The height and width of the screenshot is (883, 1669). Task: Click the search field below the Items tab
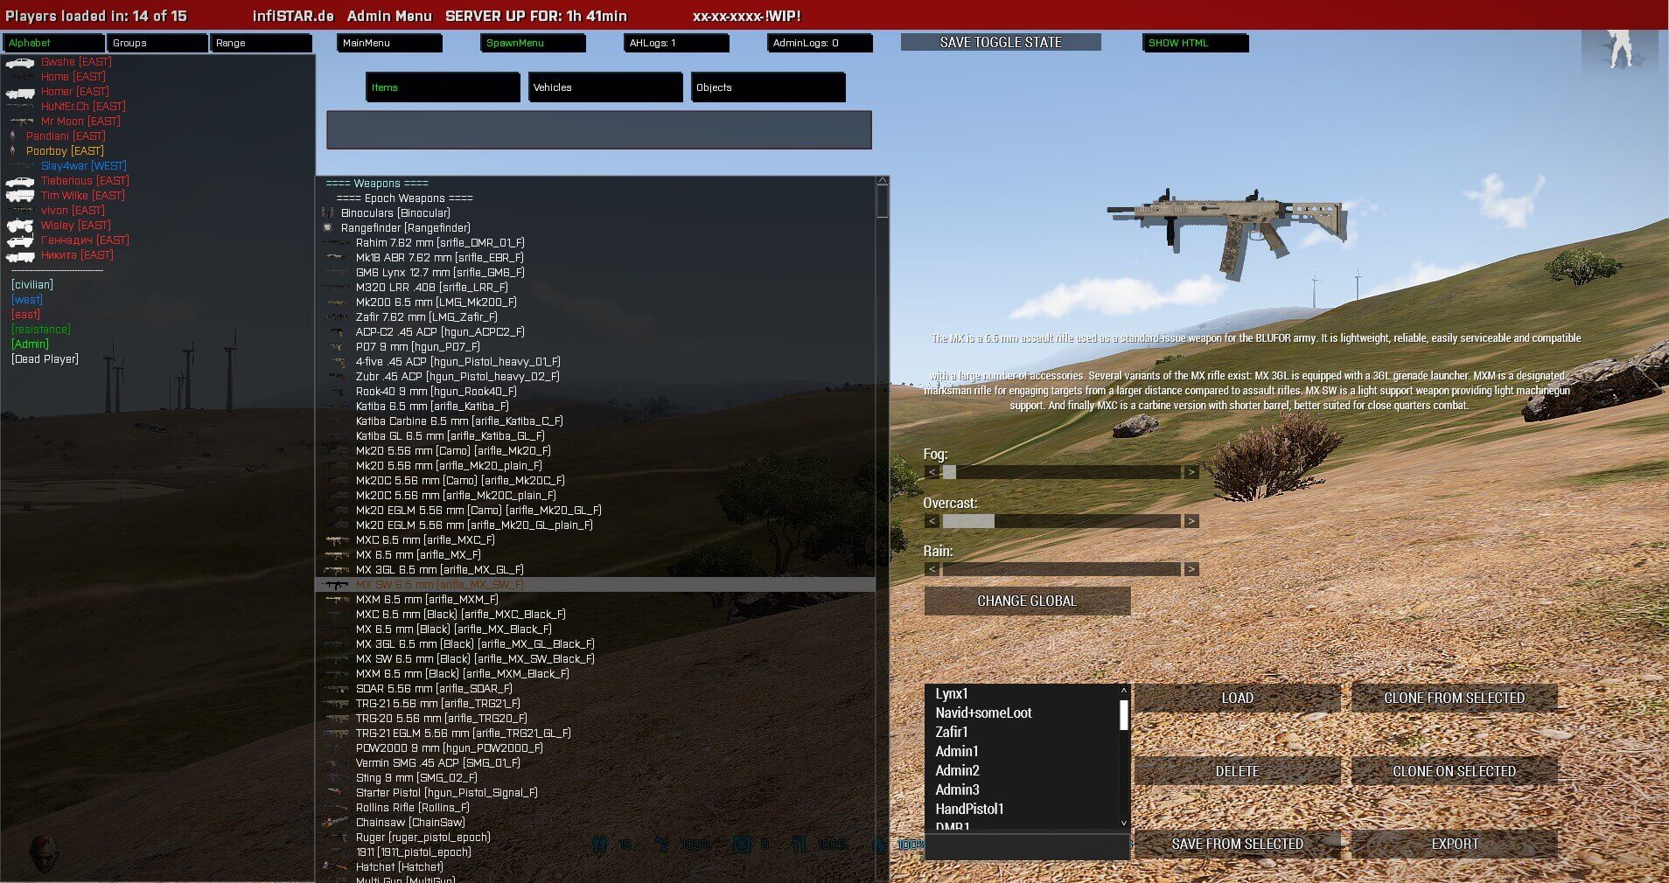pos(599,129)
